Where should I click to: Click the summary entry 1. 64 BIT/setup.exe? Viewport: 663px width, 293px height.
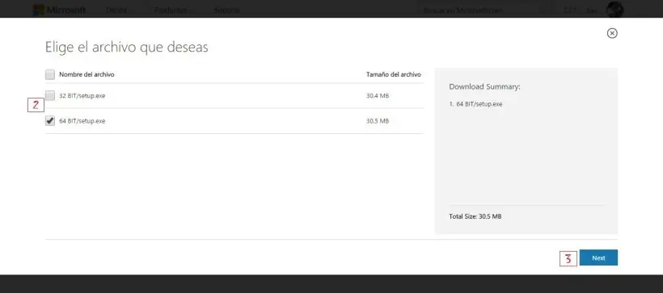pos(475,104)
